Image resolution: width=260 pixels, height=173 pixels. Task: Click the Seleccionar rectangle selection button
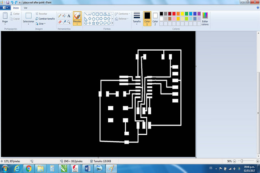coord(28,16)
